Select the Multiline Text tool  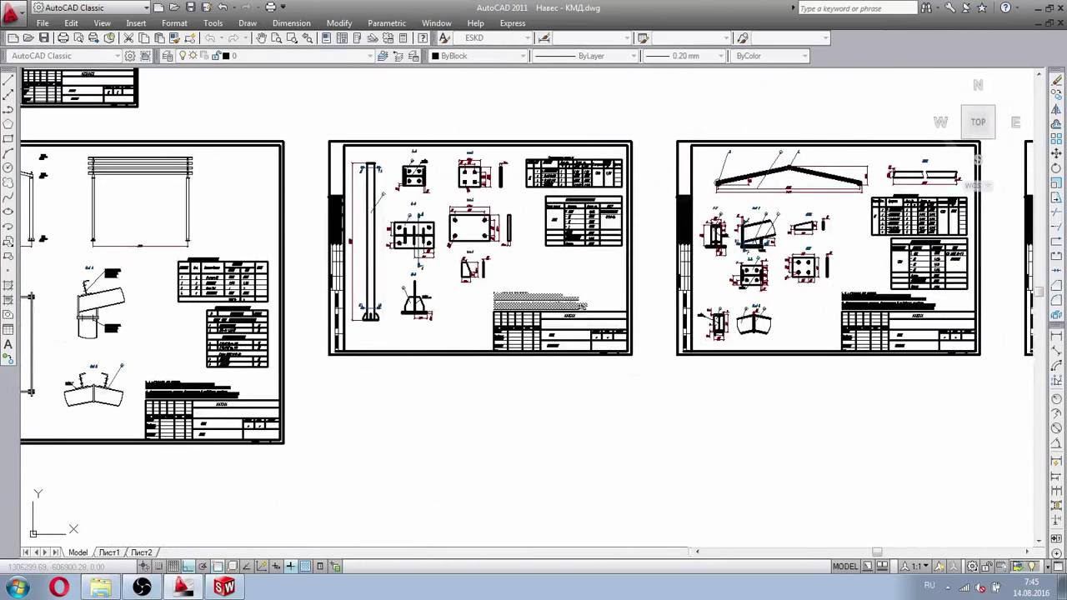8,344
